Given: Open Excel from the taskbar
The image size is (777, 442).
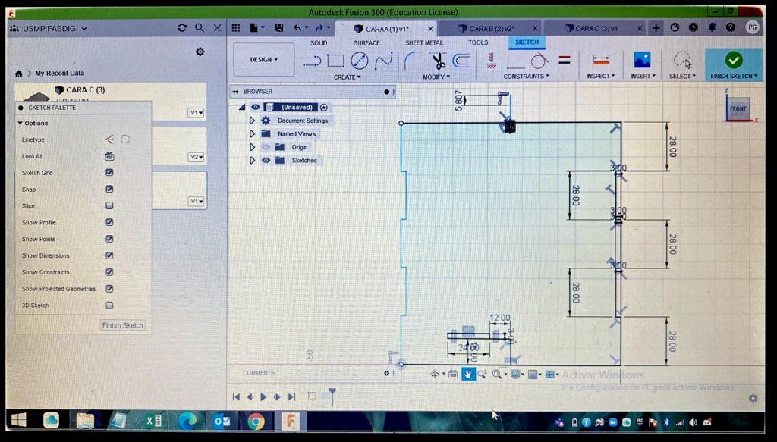Looking at the screenshot, I should pos(153,422).
